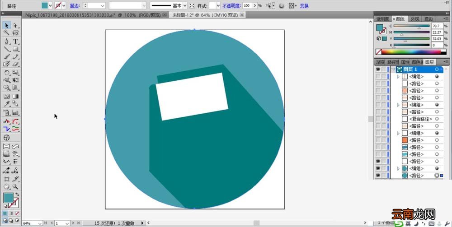The width and height of the screenshot is (452, 227).
Task: Click target circle of 复合路径 row
Action: (437, 119)
